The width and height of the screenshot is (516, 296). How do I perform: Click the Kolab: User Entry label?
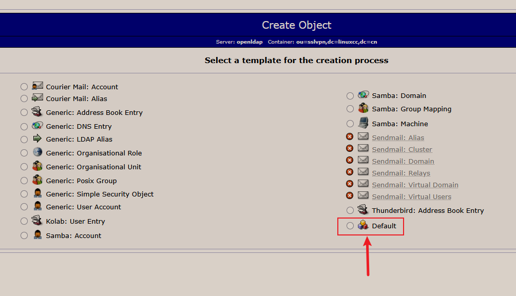click(75, 221)
